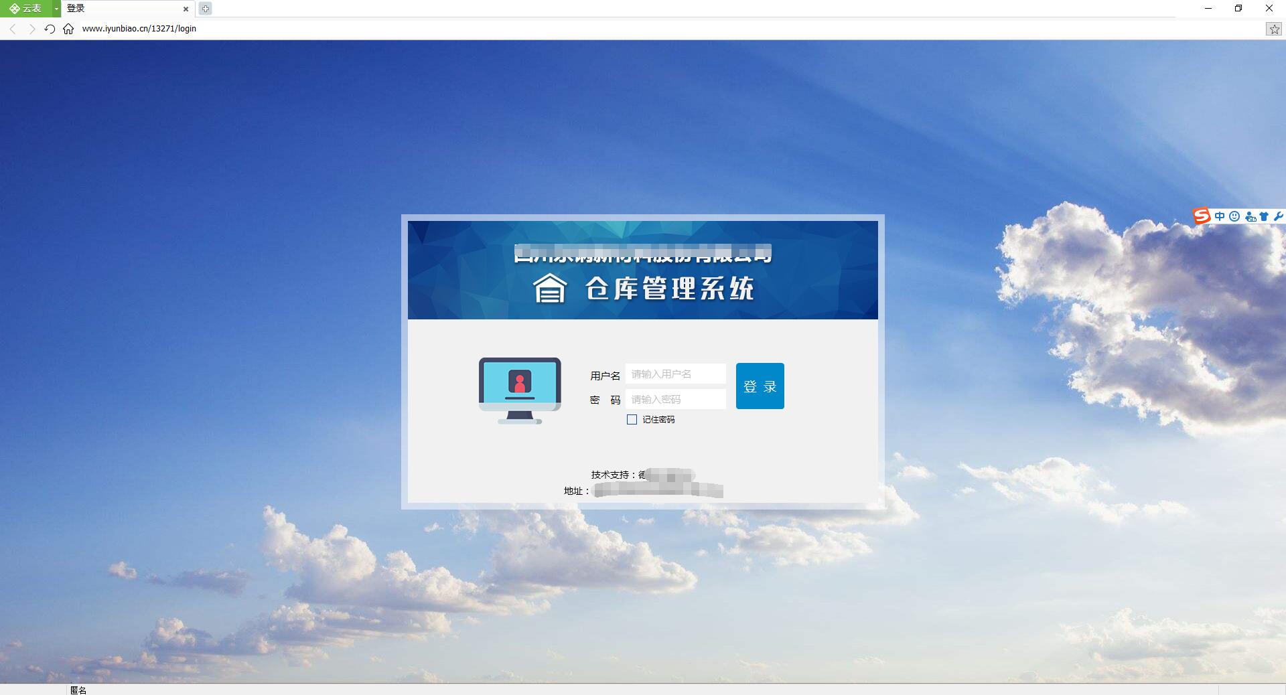Click the browser home icon
The image size is (1286, 695).
click(68, 29)
